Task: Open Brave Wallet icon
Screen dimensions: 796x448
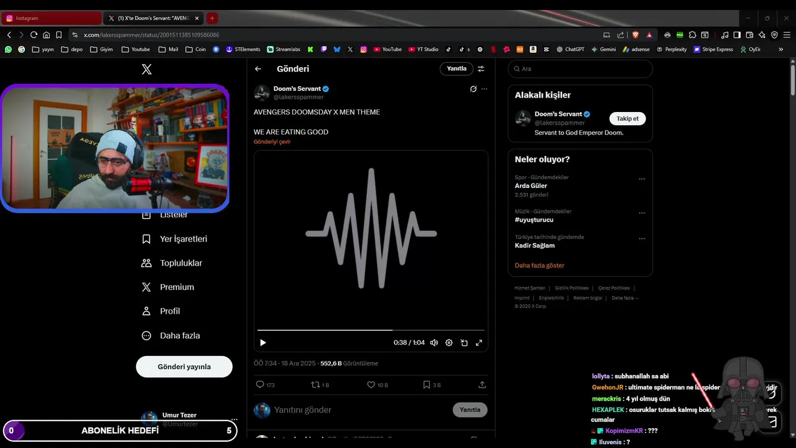Action: (x=749, y=35)
